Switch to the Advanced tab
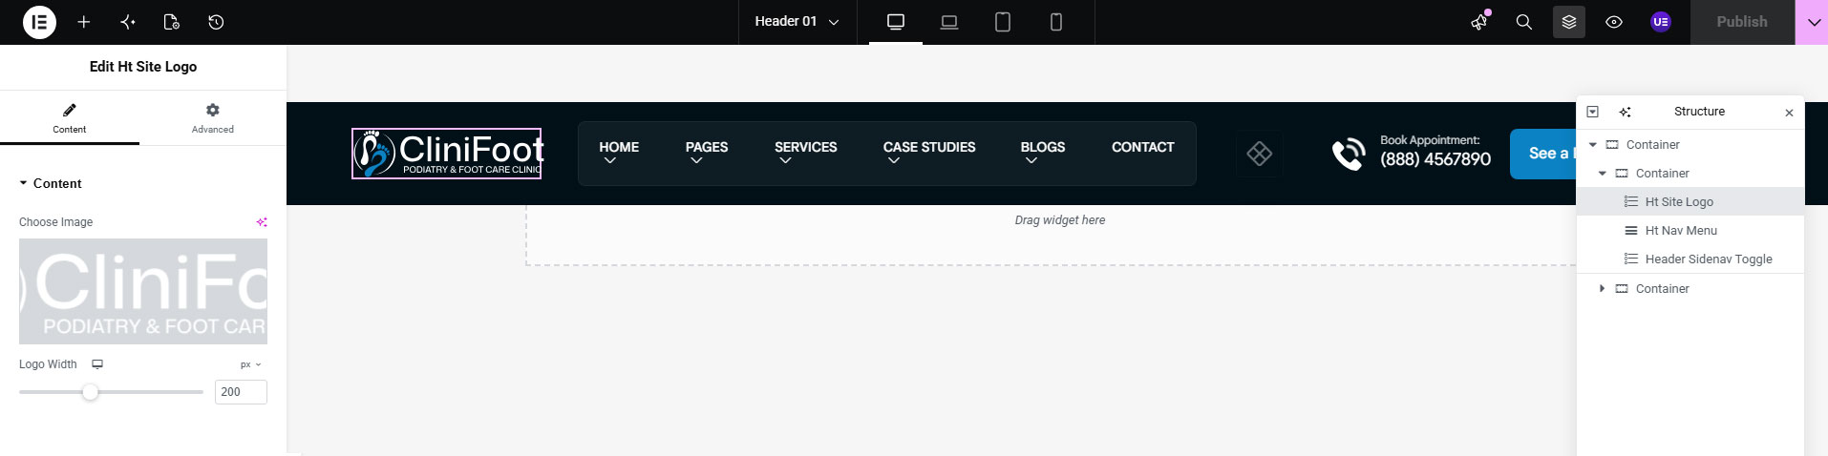The image size is (1828, 456). [213, 118]
